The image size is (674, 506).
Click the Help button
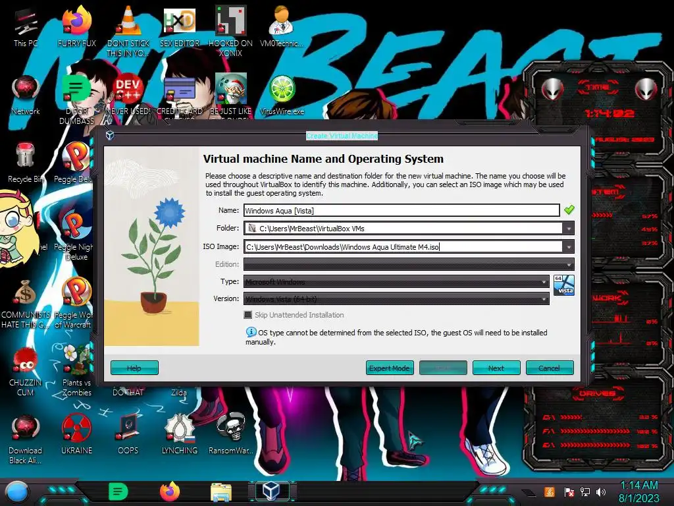tap(134, 368)
